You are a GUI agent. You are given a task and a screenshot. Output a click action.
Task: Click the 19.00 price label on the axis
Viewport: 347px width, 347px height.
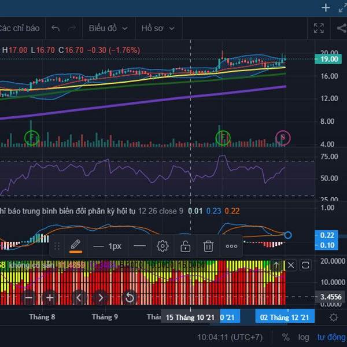328,59
